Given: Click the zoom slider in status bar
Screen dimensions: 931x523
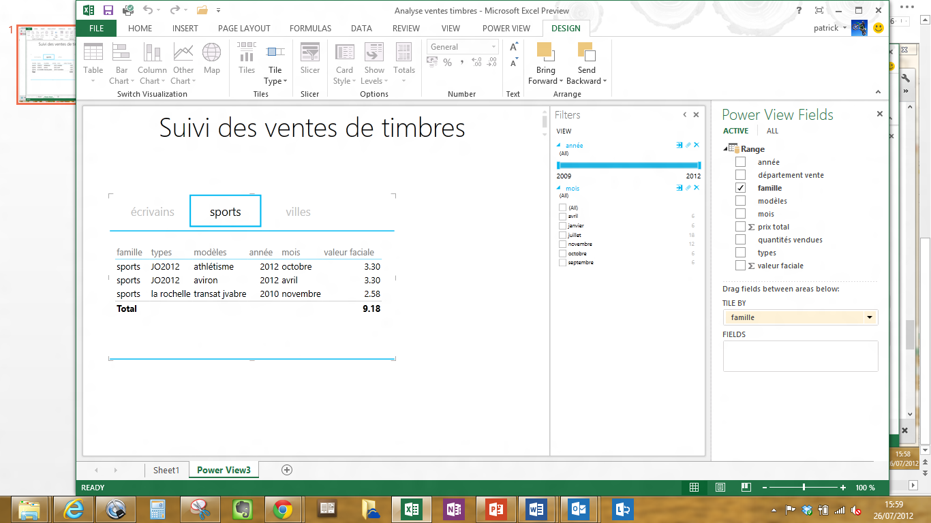Looking at the screenshot, I should click(x=804, y=488).
